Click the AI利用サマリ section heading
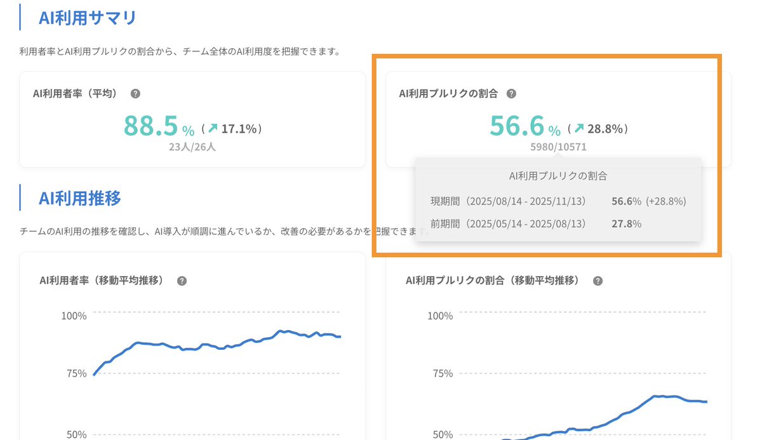Screen dimensions: 762x440 click(88, 18)
